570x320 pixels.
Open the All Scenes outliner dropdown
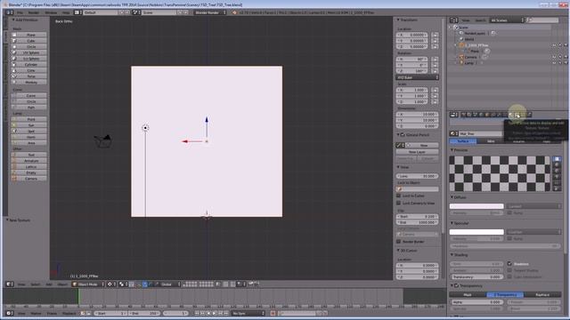coord(507,20)
